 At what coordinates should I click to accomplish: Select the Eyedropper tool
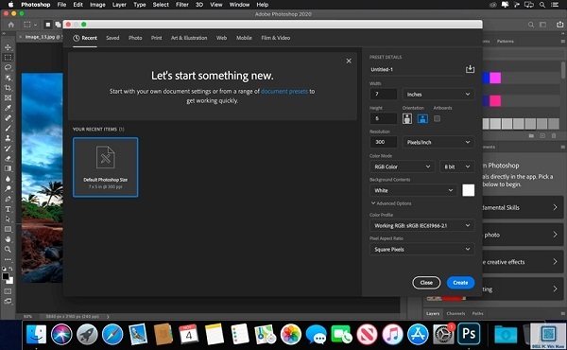point(8,108)
